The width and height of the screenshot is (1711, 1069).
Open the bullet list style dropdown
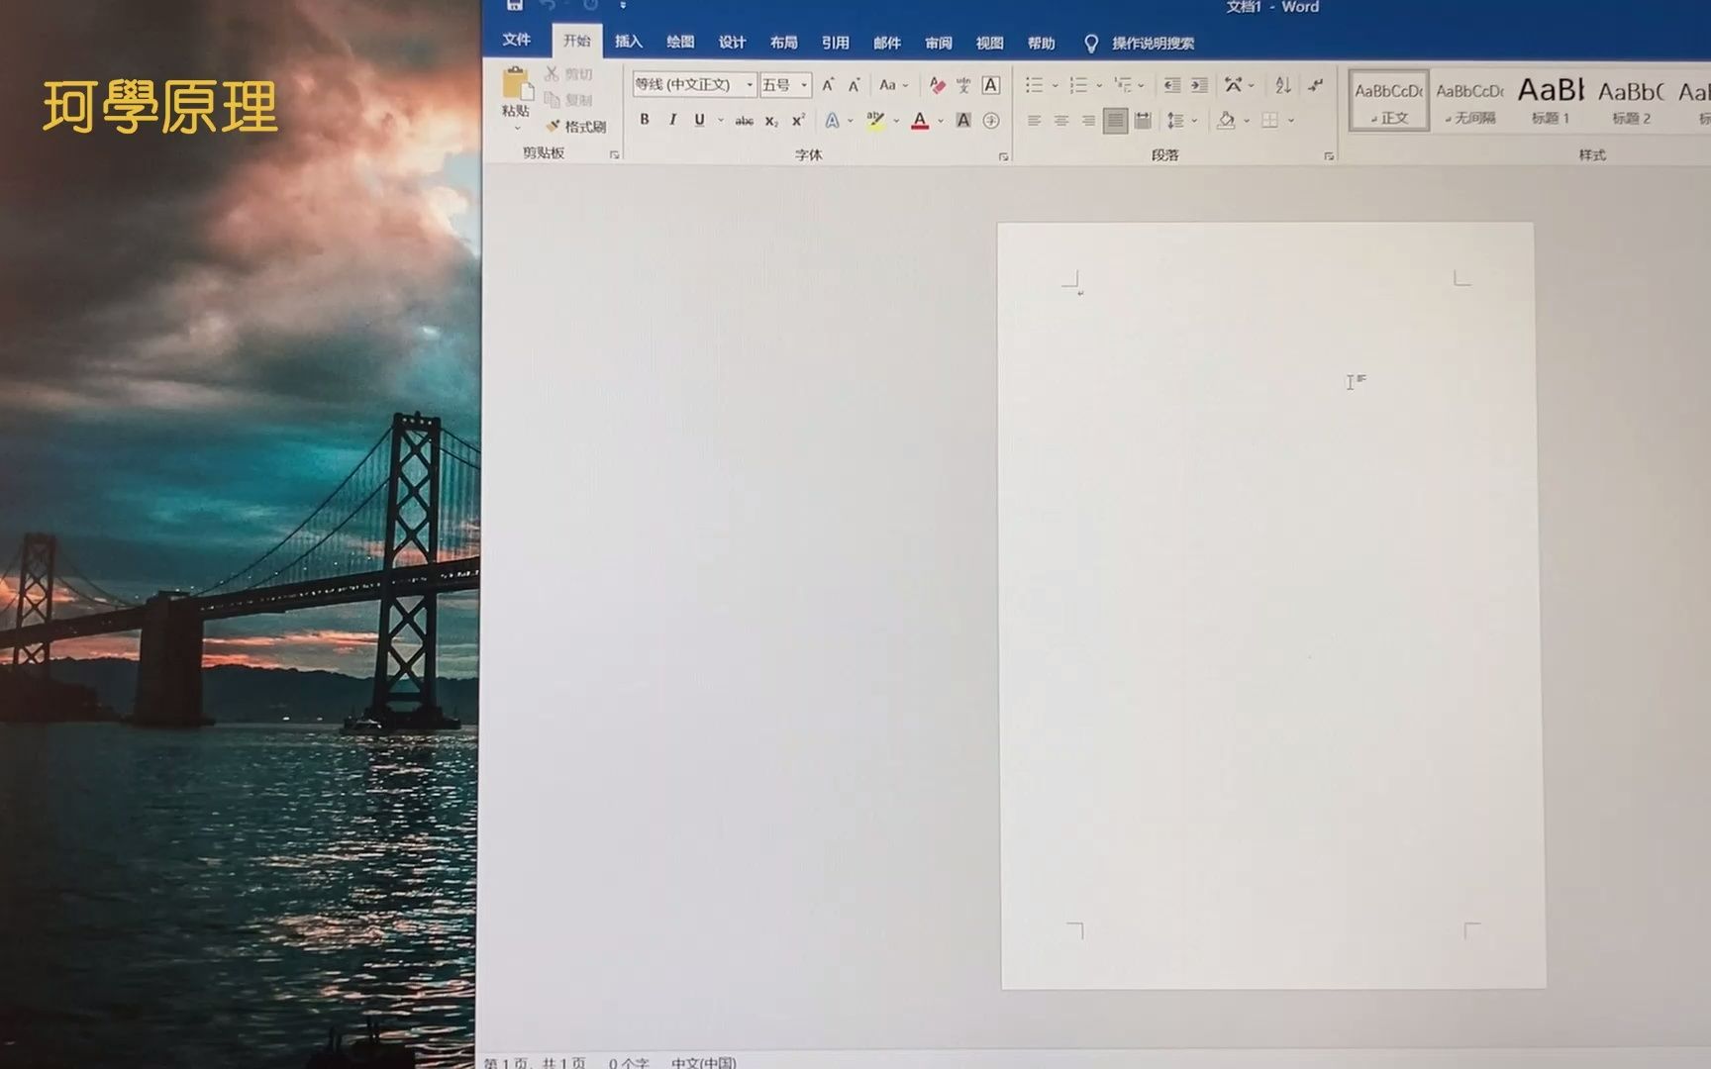coord(1056,85)
